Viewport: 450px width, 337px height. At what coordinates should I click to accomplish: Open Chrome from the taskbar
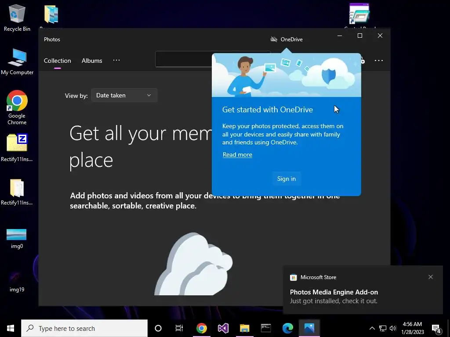coord(201,328)
